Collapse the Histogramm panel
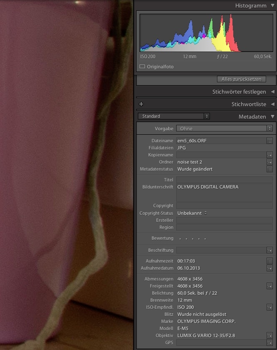Image resolution: width=277 pixels, height=350 pixels. point(272,5)
